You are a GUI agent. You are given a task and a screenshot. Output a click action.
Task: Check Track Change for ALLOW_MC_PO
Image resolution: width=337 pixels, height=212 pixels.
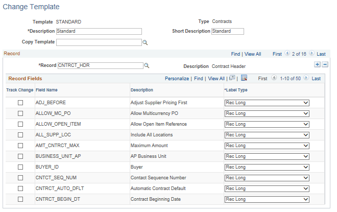[20, 113]
